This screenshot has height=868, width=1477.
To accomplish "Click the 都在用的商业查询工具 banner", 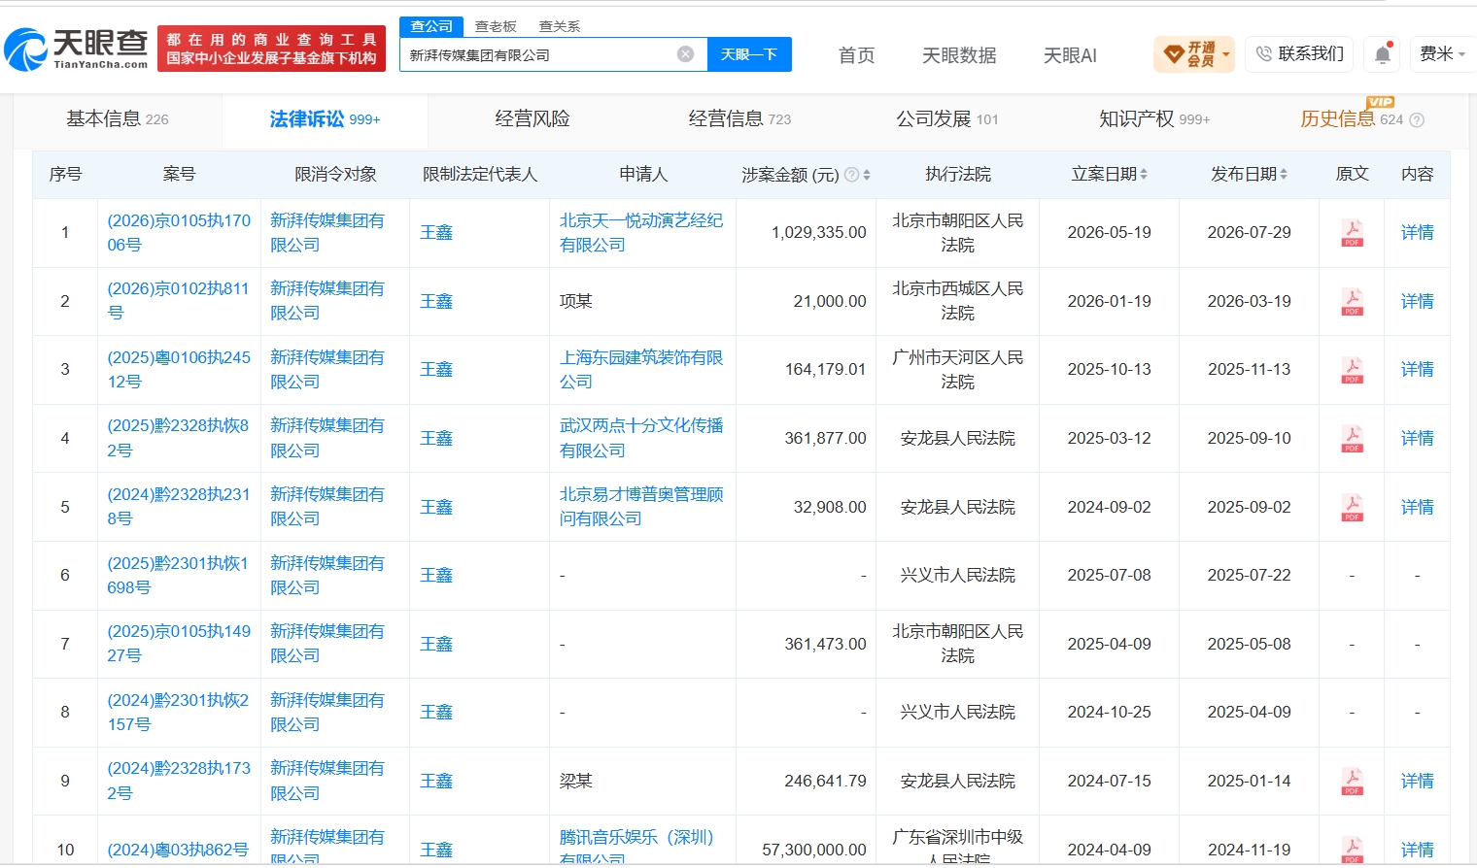I will pos(271,49).
